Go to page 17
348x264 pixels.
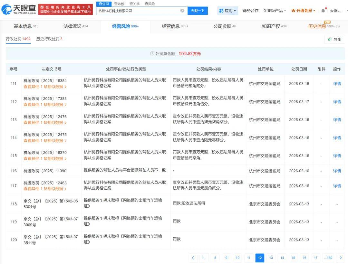[x=315, y=258]
